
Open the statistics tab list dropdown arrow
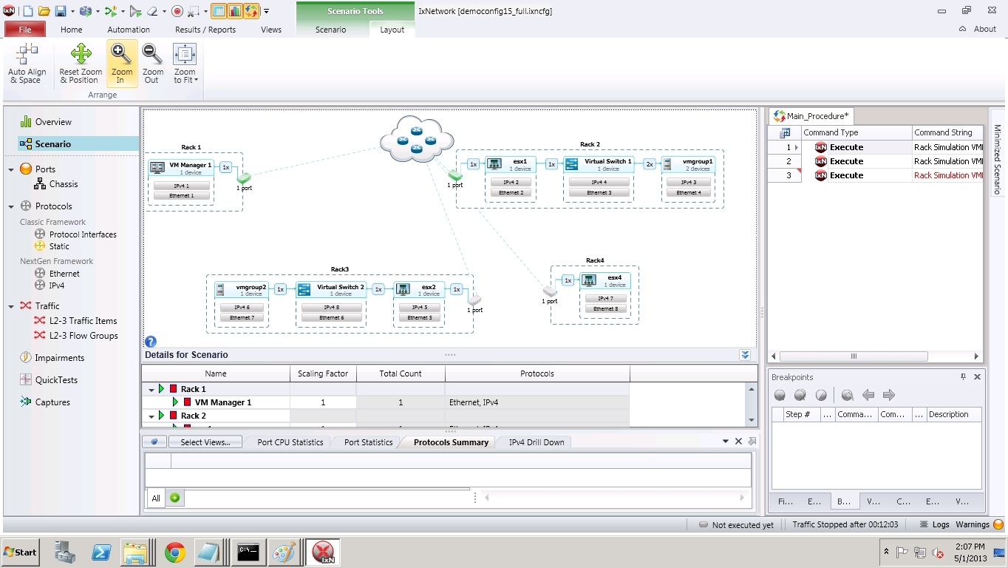tap(726, 442)
